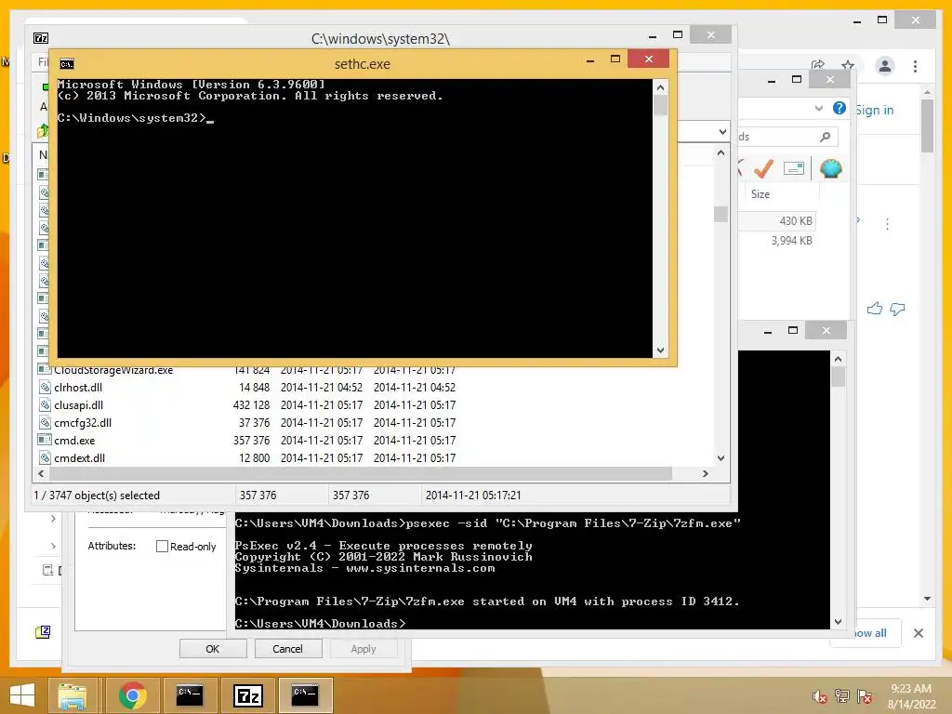The width and height of the screenshot is (952, 714).
Task: Click the Chrome share page icon
Action: pos(818,66)
